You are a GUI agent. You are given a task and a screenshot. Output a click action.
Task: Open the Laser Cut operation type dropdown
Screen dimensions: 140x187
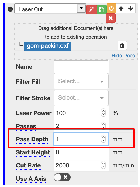[50, 9]
